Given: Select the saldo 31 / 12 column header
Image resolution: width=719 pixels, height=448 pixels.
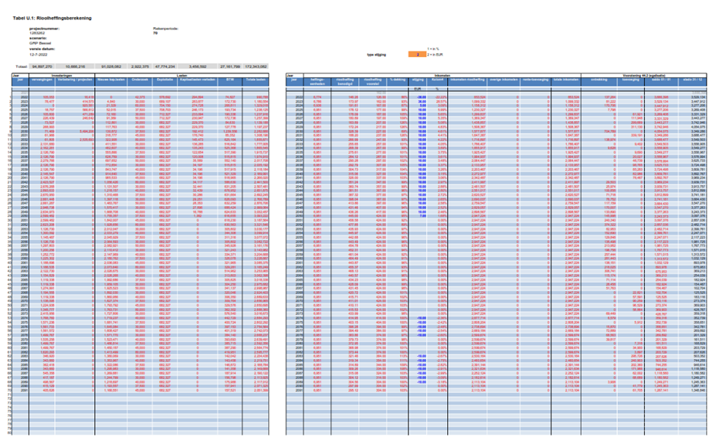Looking at the screenshot, I should click(692, 79).
